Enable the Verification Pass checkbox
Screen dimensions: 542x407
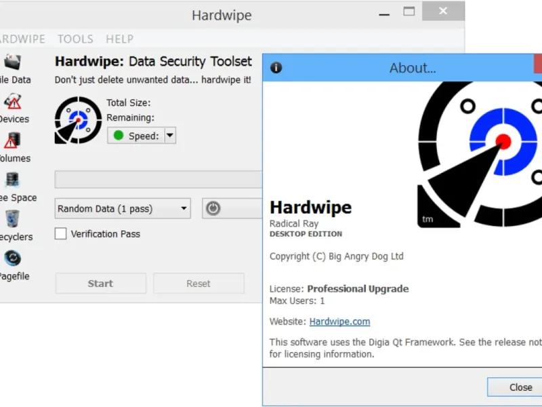60,233
